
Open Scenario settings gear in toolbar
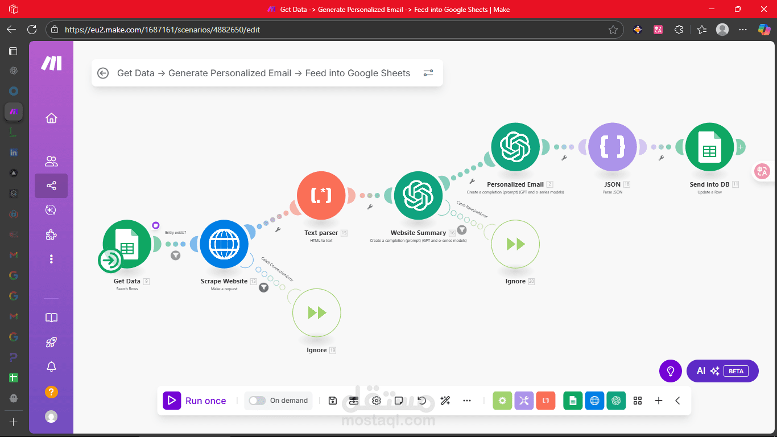[377, 401]
